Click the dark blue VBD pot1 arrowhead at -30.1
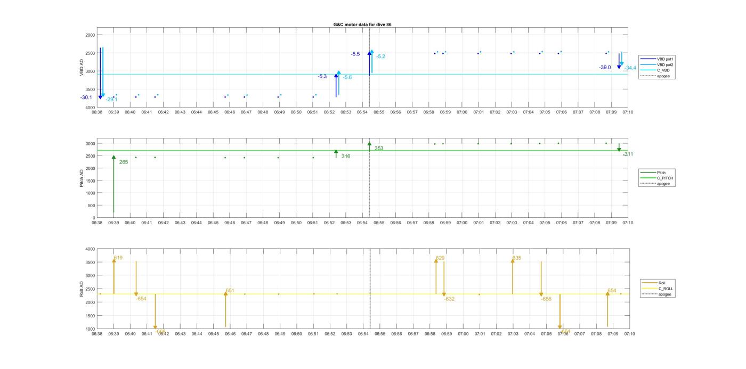 tap(100, 97)
